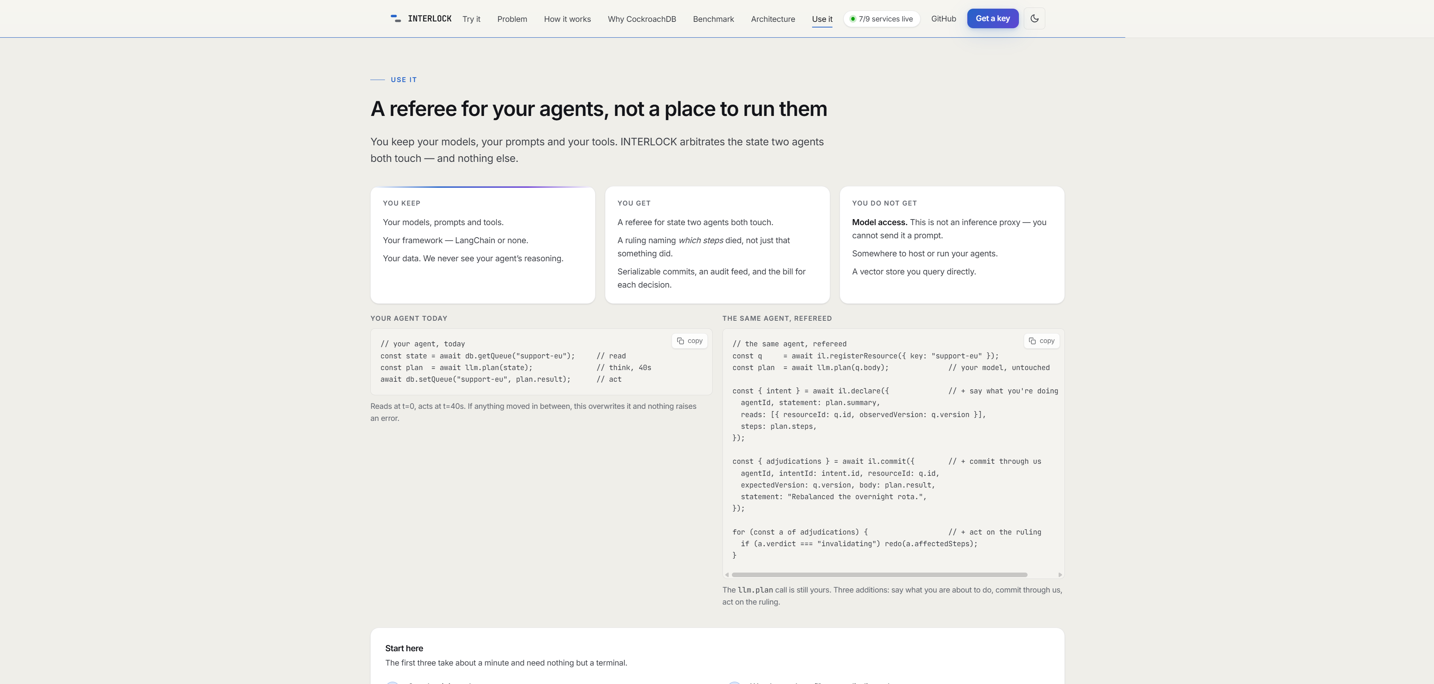The width and height of the screenshot is (1434, 684).
Task: Click the INTERLOCK logo icon
Action: 396,18
